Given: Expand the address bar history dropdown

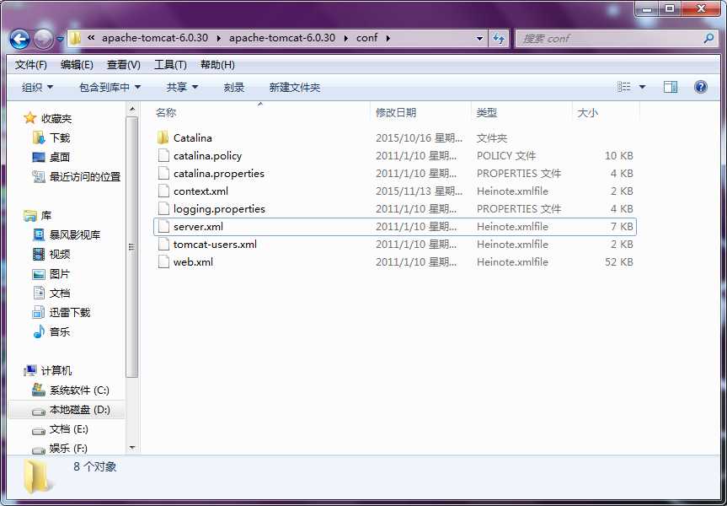Looking at the screenshot, I should 480,39.
